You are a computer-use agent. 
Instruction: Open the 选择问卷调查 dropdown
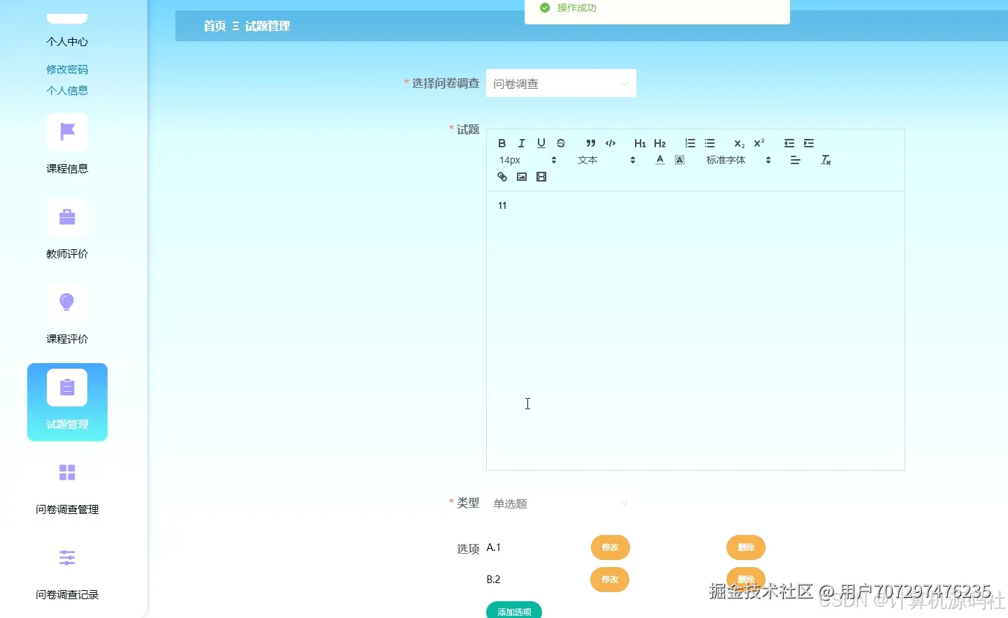[561, 83]
